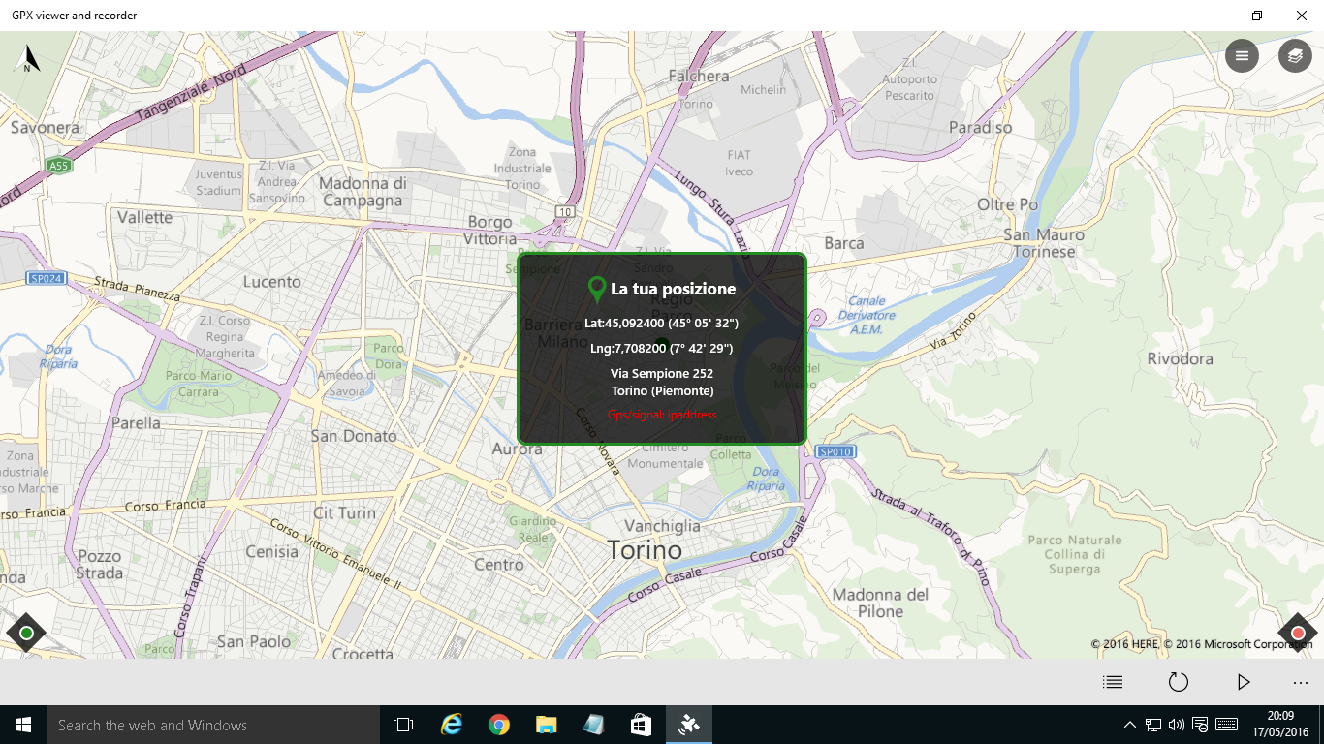Viewport: 1324px width, 744px height.
Task: Click the SP010 road shield
Action: click(x=835, y=451)
